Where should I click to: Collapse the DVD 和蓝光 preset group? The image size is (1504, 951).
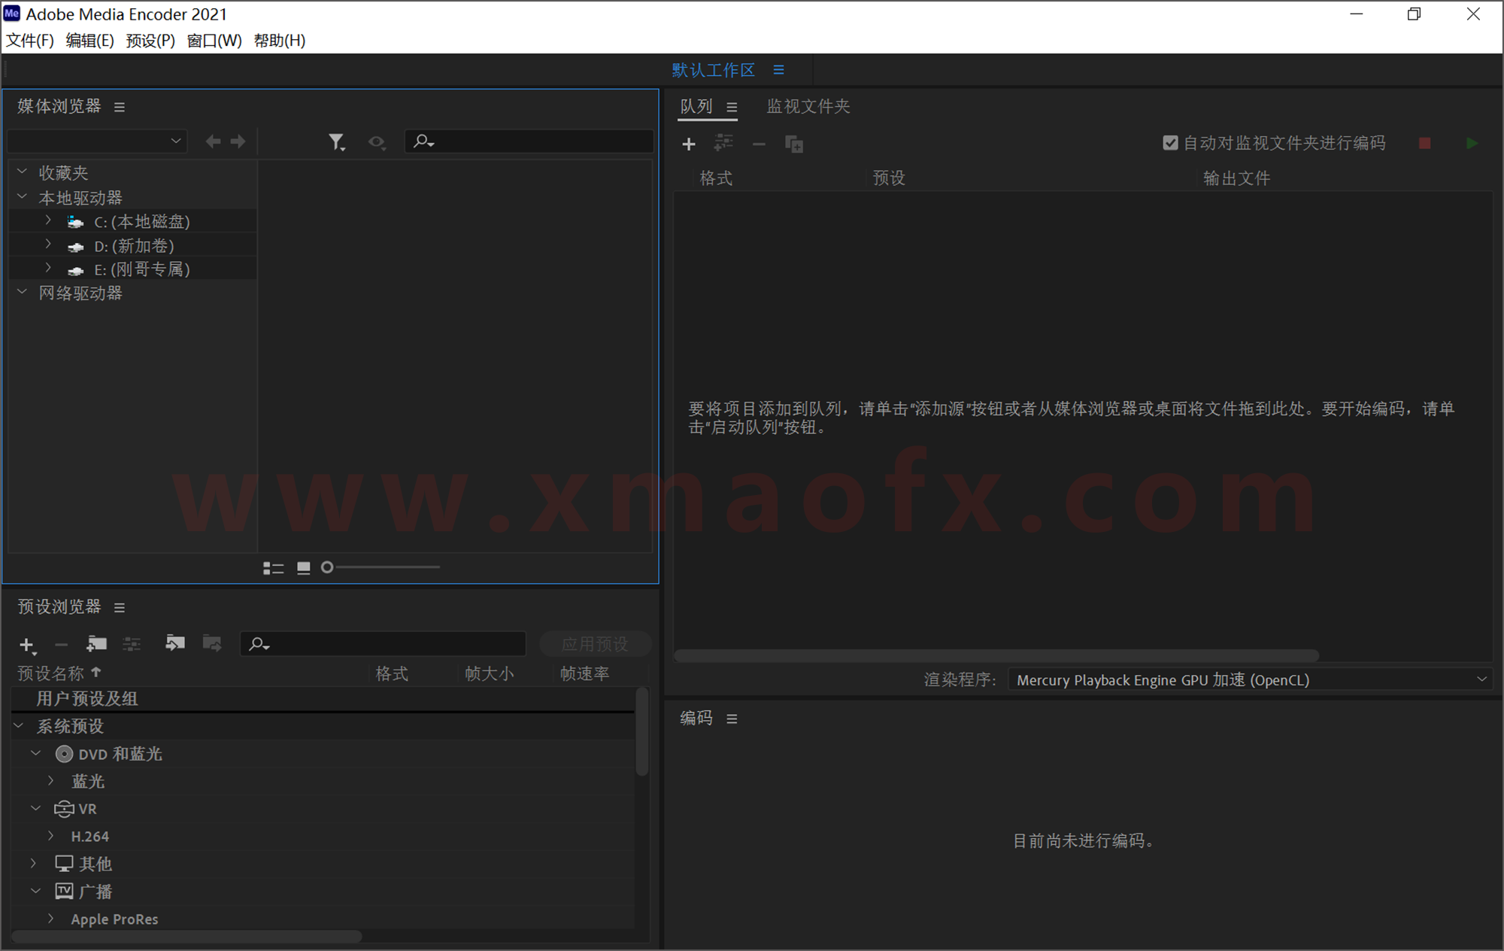[35, 753]
